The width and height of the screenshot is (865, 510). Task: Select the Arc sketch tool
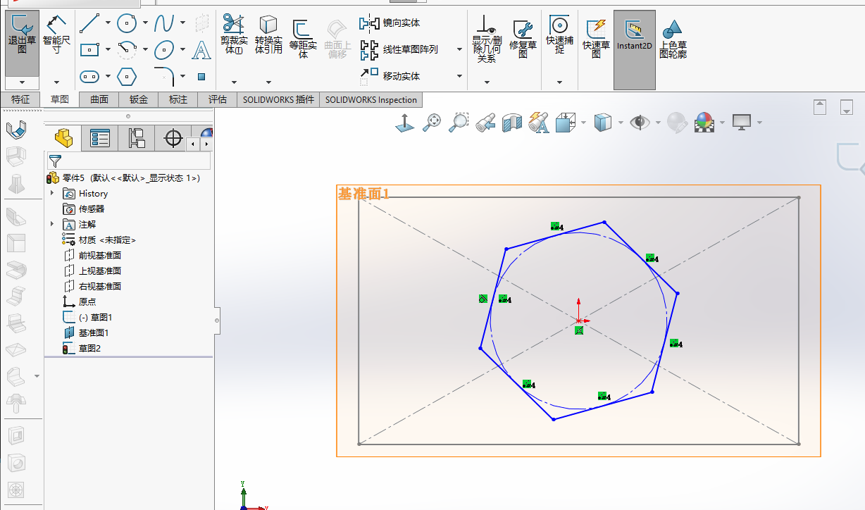point(127,49)
